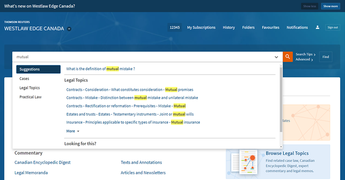Open Joint or mutual wills topic
This screenshot has width=345, height=180.
click(x=130, y=114)
